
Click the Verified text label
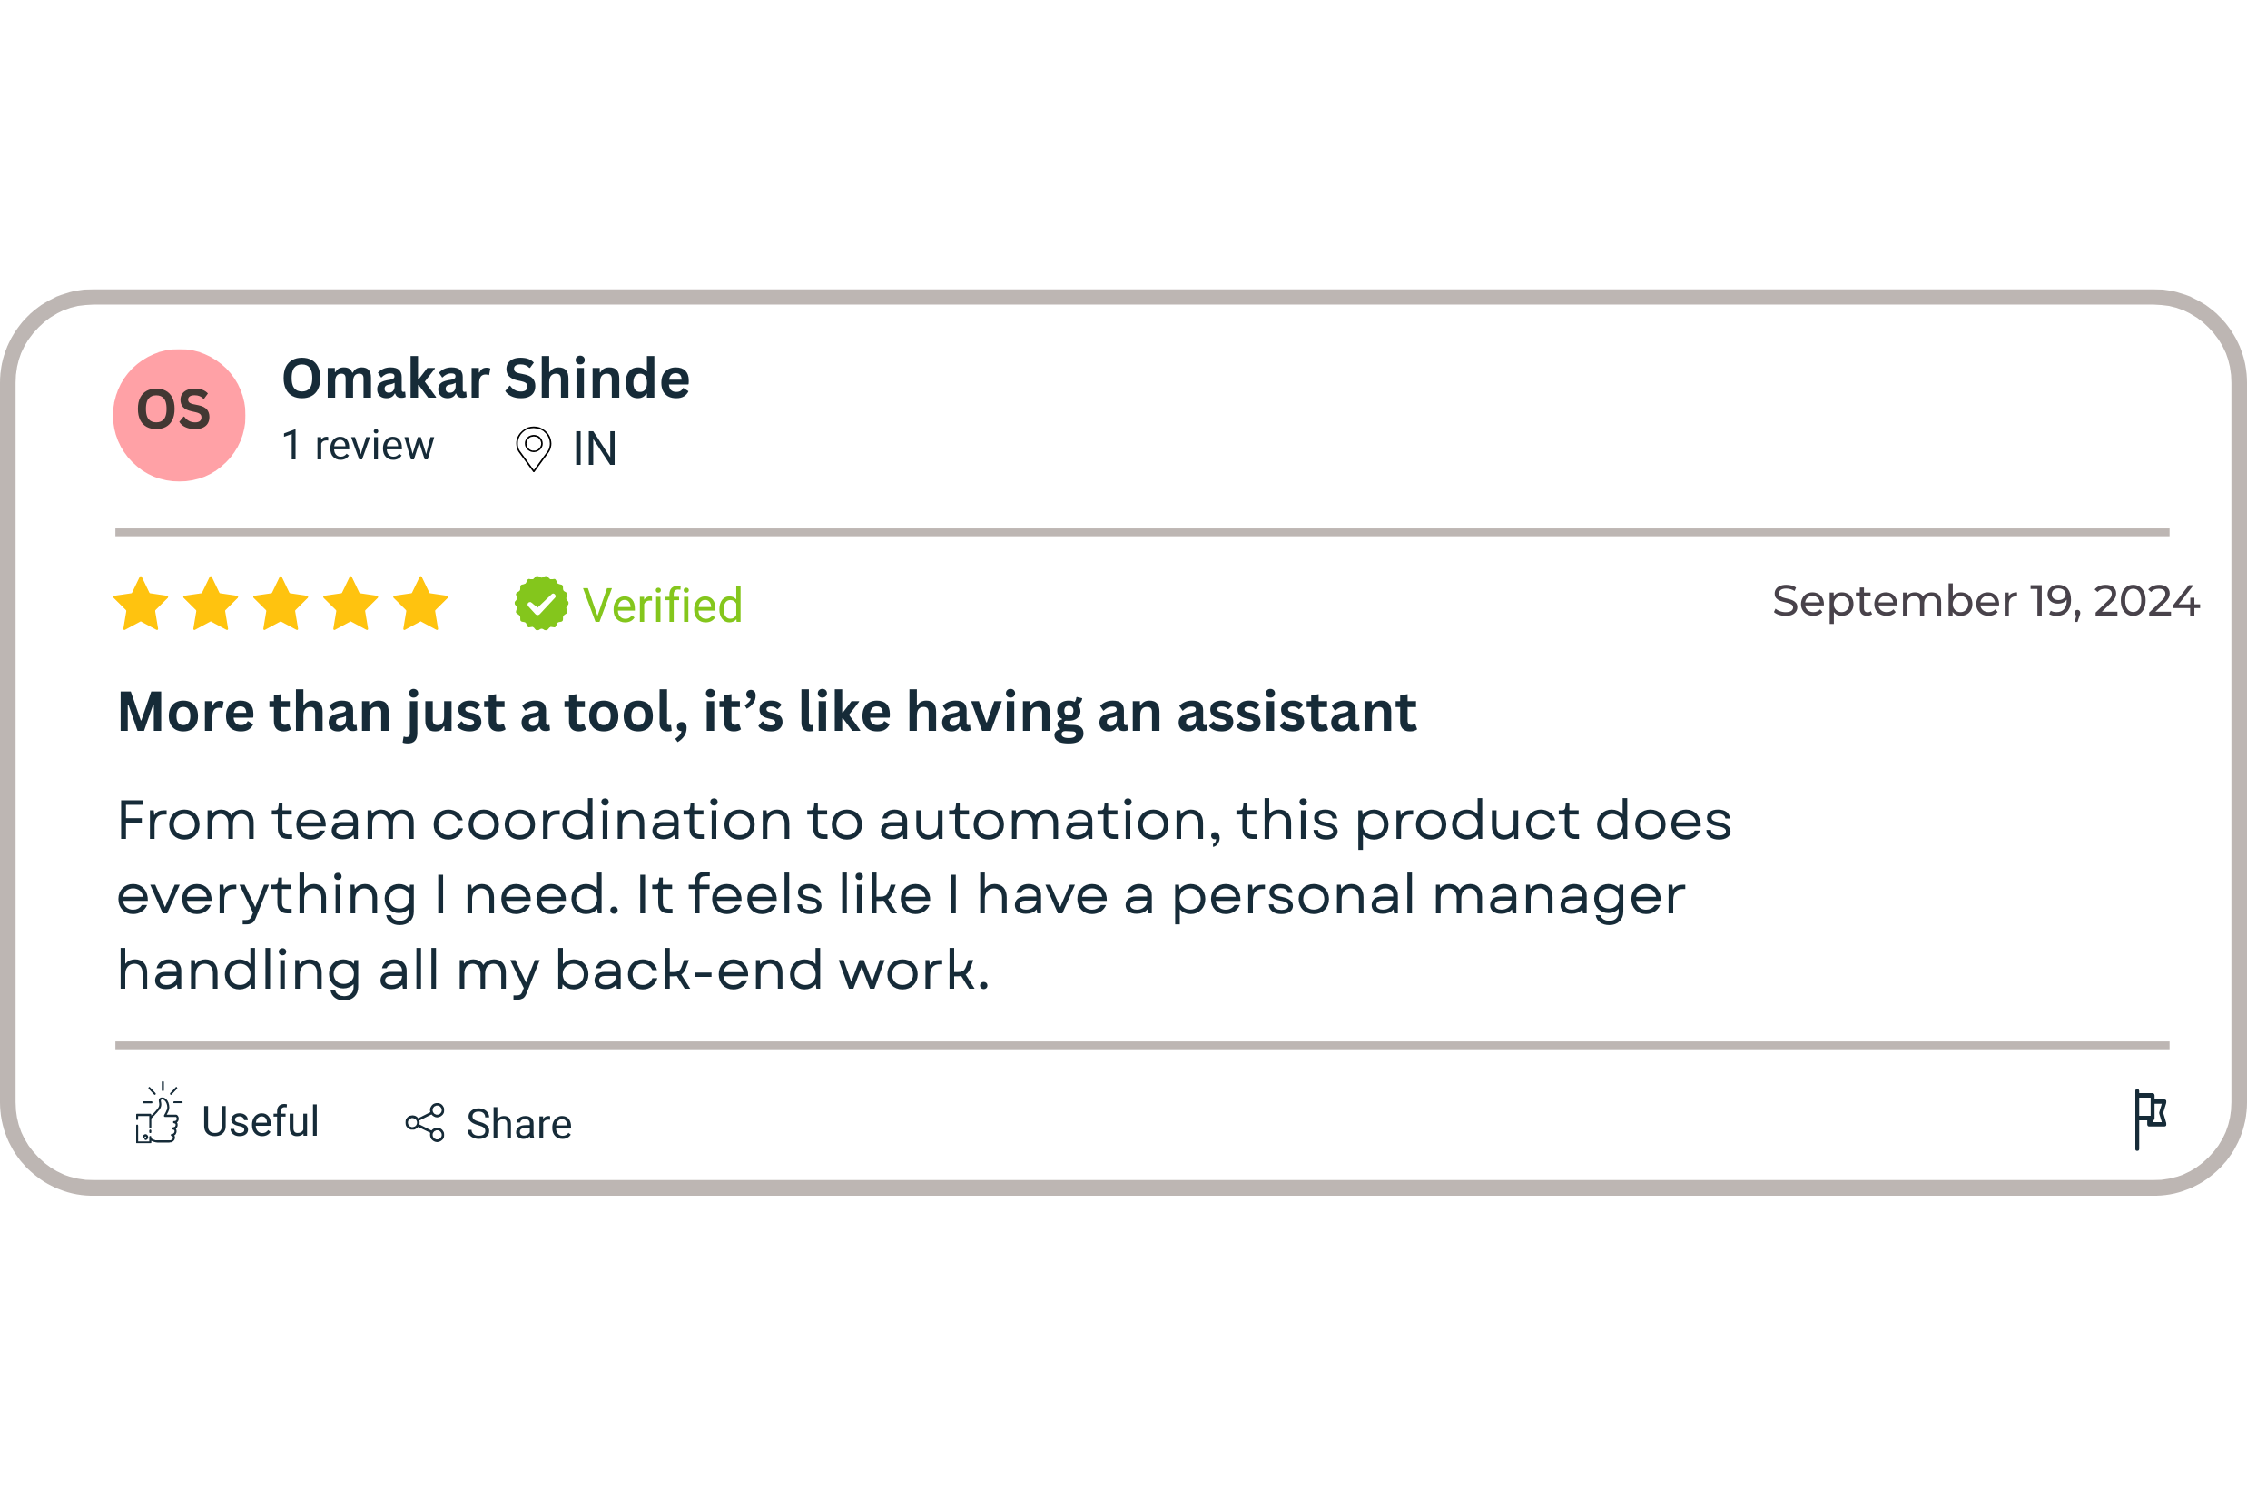[x=662, y=606]
